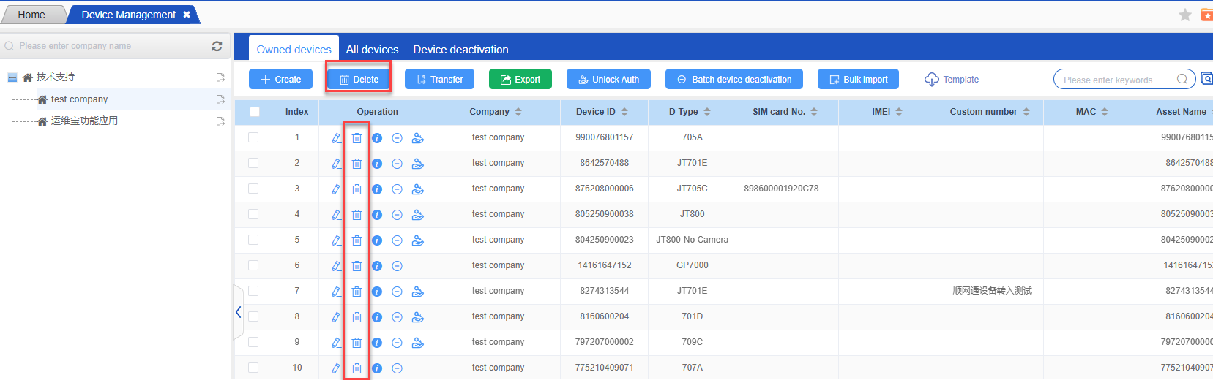The height and width of the screenshot is (380, 1213).
Task: Refresh the company list with reload icon
Action: tap(217, 46)
